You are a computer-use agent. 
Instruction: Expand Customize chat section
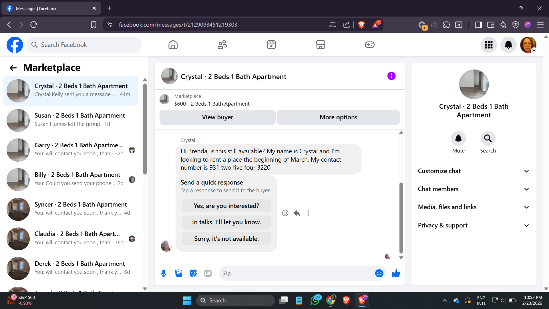tap(474, 171)
